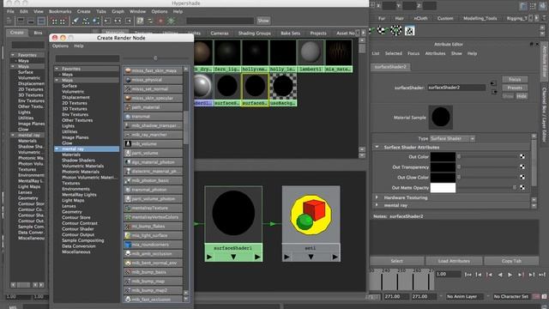549x309 pixels.
Task: Create a mib_amb_occlusion node
Action: [x=153, y=254]
